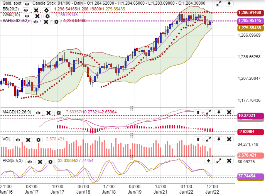Maximize the main price chart panel

pyautogui.click(x=219, y=3)
